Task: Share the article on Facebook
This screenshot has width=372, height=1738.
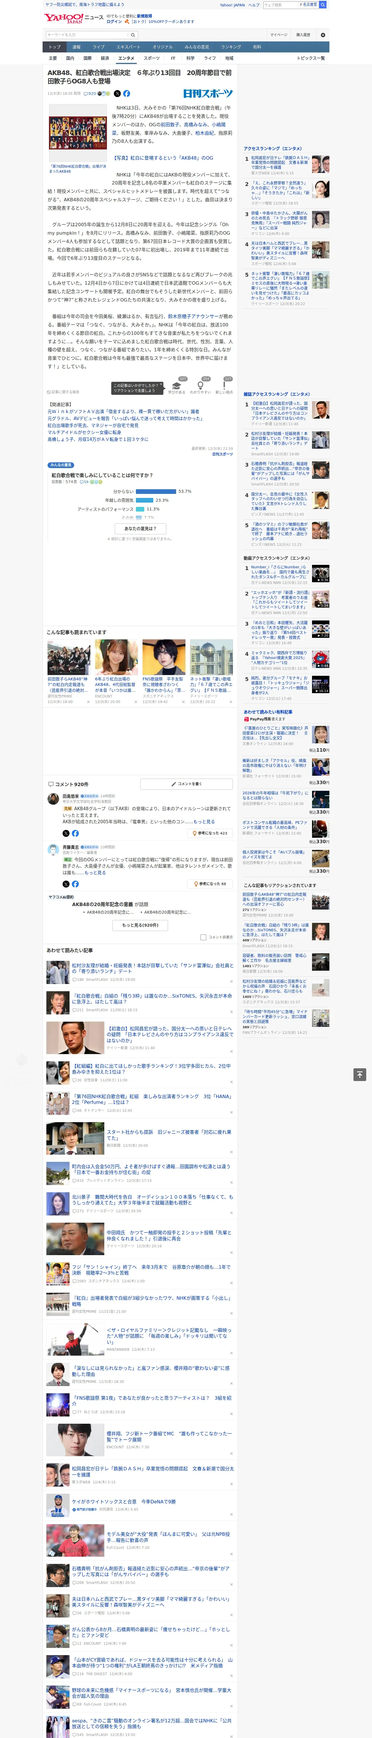Action: [x=126, y=94]
